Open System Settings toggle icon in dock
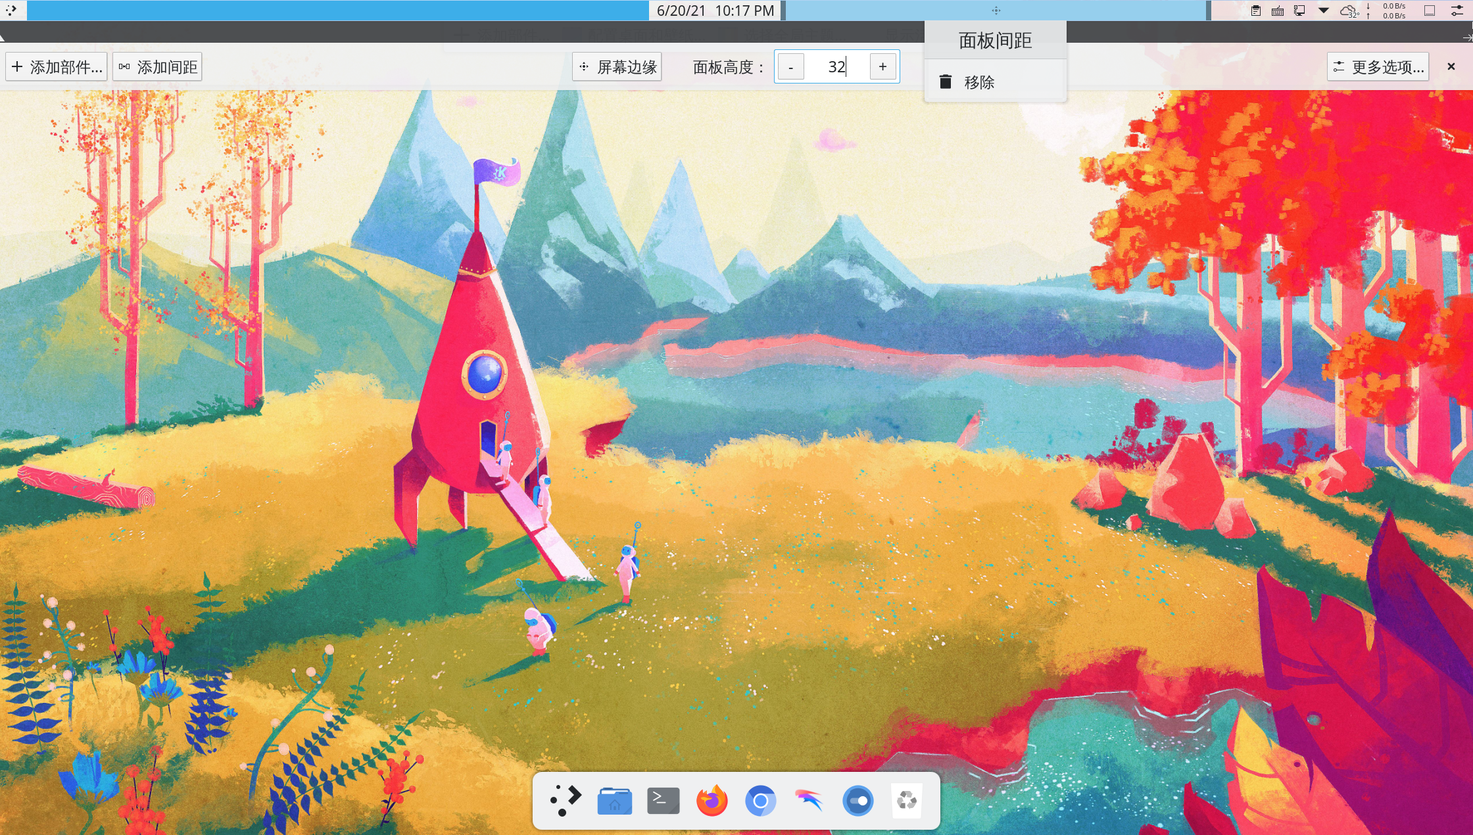Image resolution: width=1473 pixels, height=835 pixels. click(x=857, y=800)
